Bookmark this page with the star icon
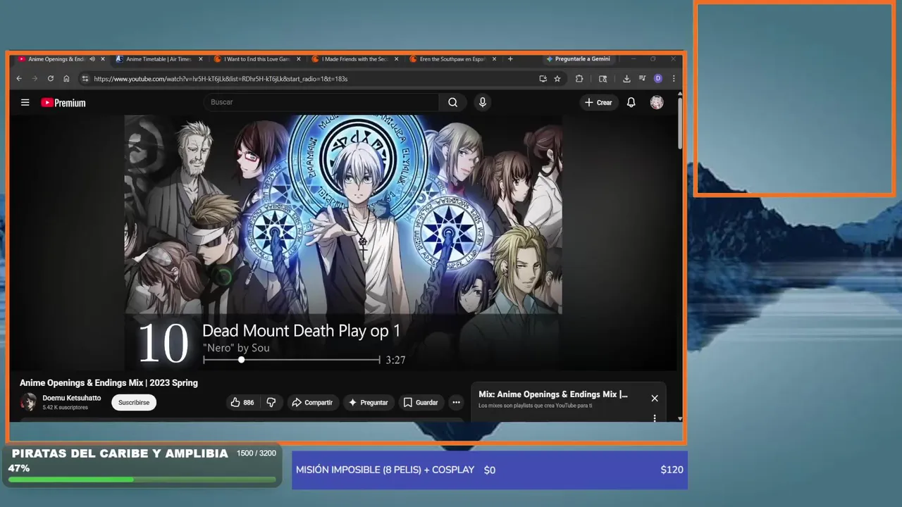The height and width of the screenshot is (507, 902). 557,79
